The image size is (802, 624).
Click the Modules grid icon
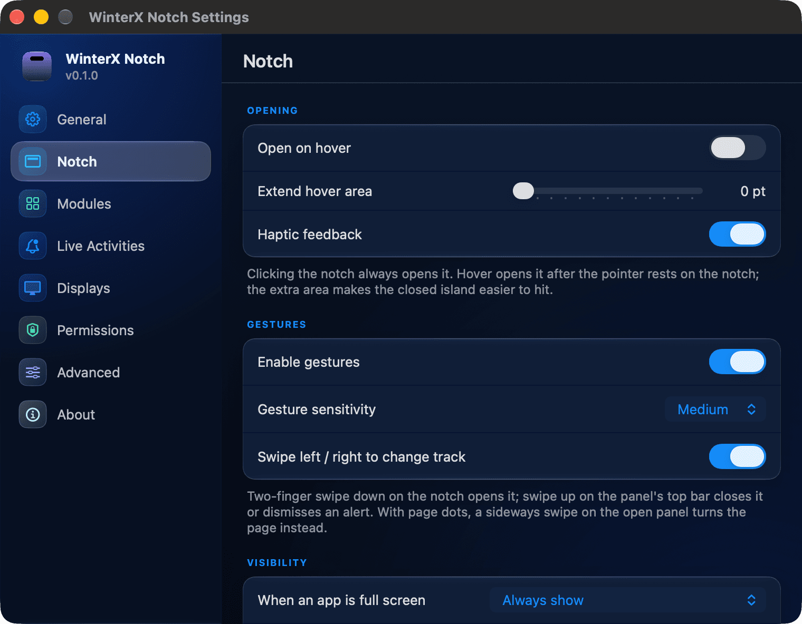click(x=33, y=203)
